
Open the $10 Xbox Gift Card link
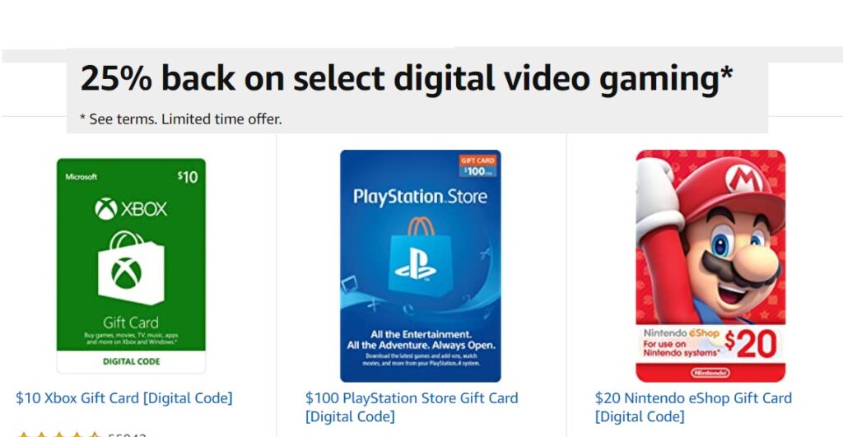124,398
